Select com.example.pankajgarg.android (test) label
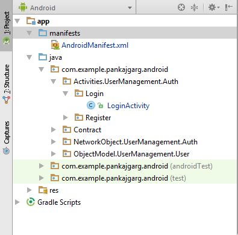This screenshot has width=238, height=235. coord(124,178)
